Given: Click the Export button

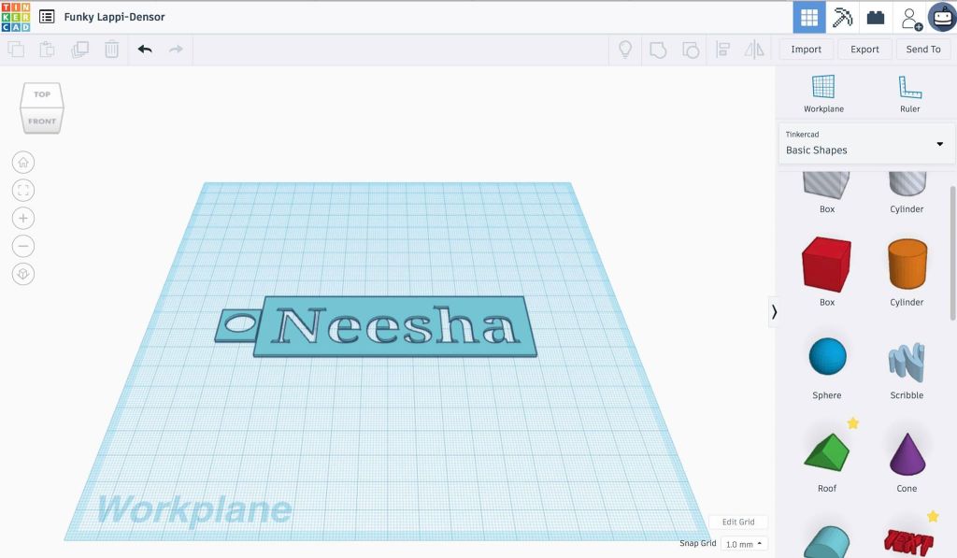Looking at the screenshot, I should [x=864, y=50].
